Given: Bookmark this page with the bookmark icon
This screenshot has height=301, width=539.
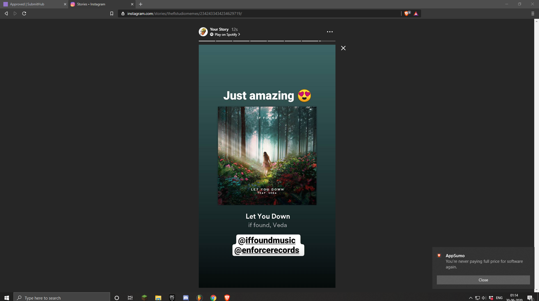Looking at the screenshot, I should pyautogui.click(x=112, y=13).
